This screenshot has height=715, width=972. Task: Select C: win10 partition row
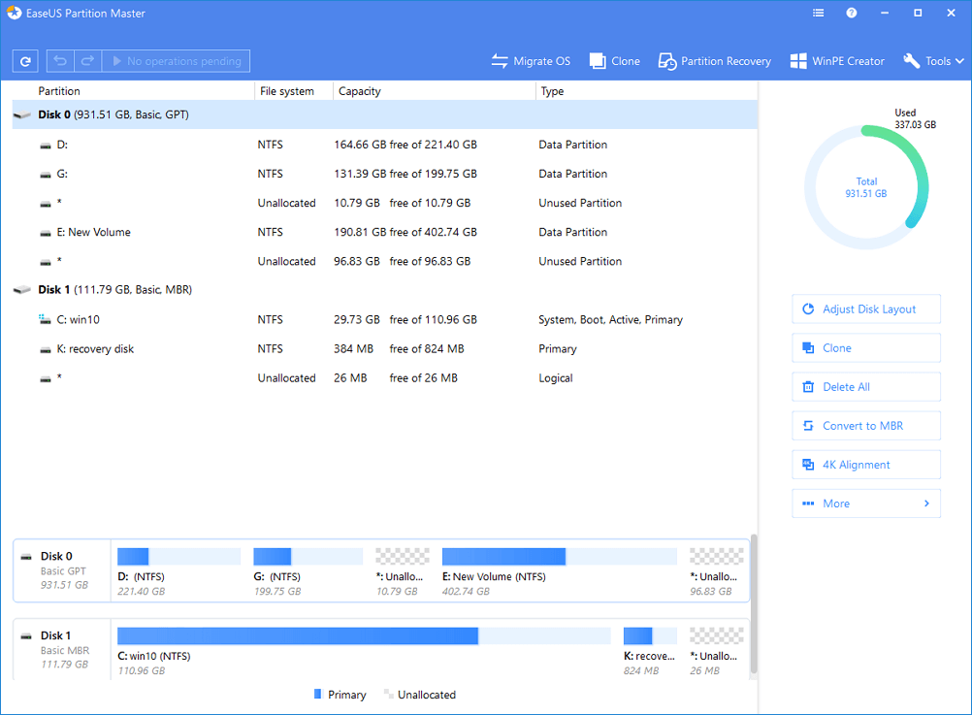384,319
